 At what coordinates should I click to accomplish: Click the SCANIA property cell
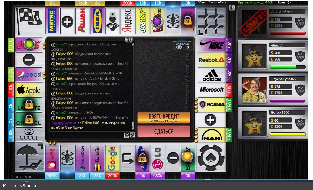coord(211,105)
